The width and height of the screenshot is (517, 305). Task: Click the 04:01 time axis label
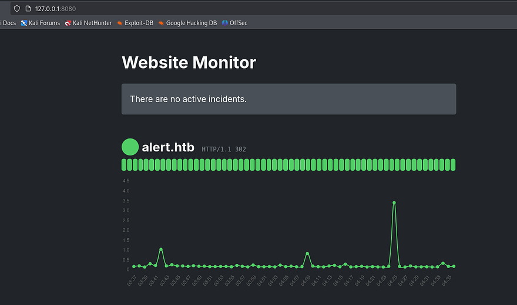[262, 280]
